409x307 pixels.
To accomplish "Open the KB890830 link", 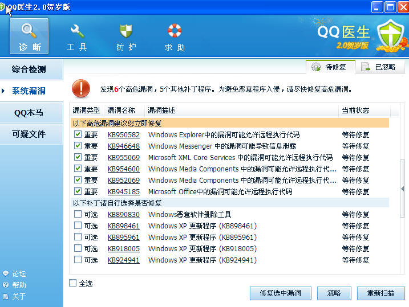I will pos(124,215).
